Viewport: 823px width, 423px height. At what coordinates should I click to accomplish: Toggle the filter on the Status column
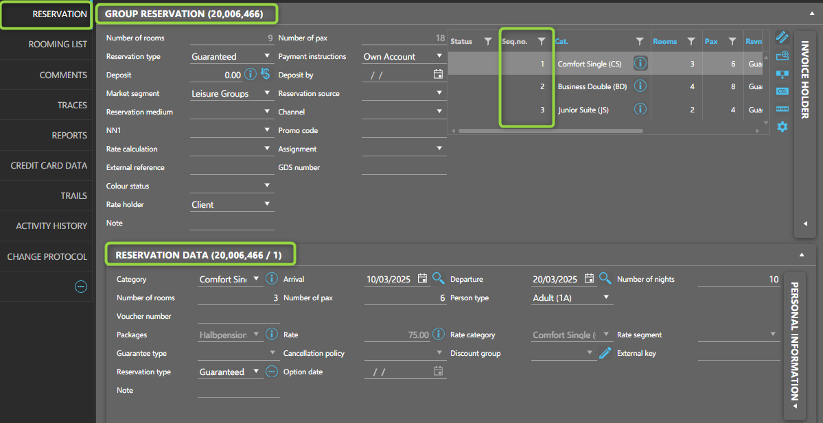pyautogui.click(x=488, y=41)
